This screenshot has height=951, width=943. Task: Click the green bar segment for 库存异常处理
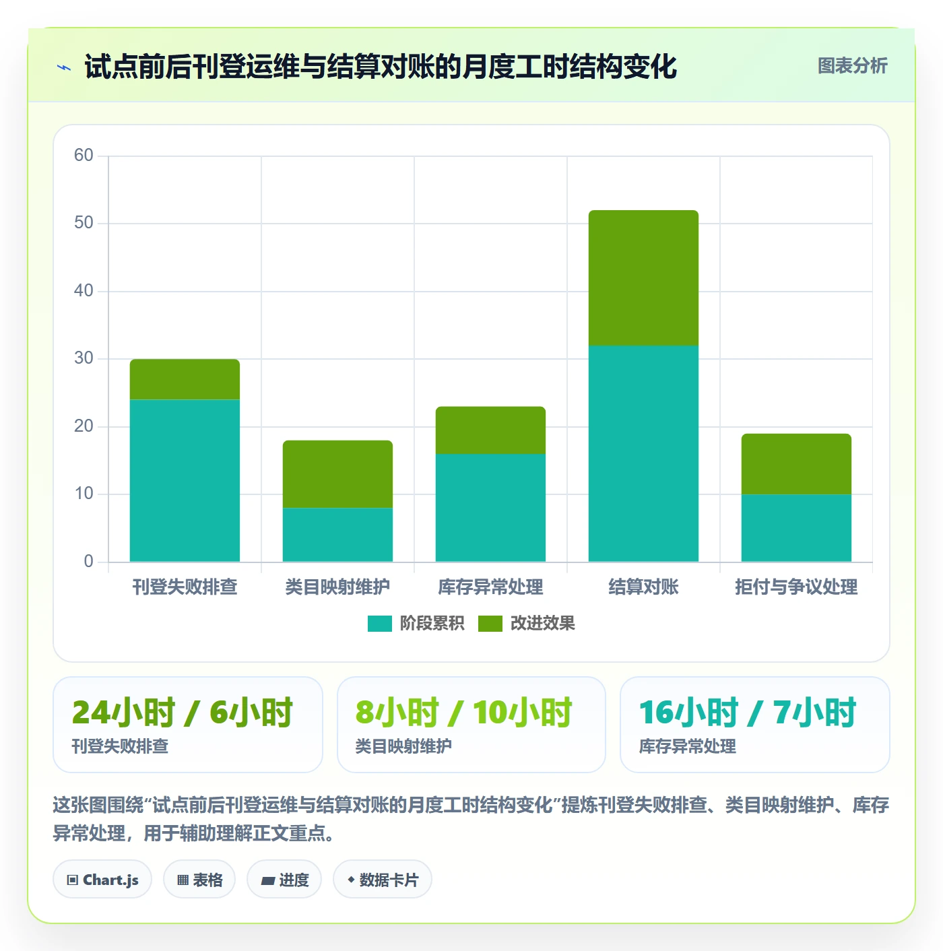[490, 430]
